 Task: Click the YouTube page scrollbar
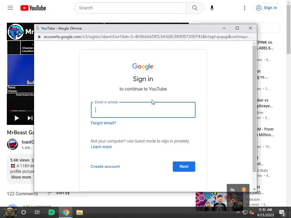point(289,30)
